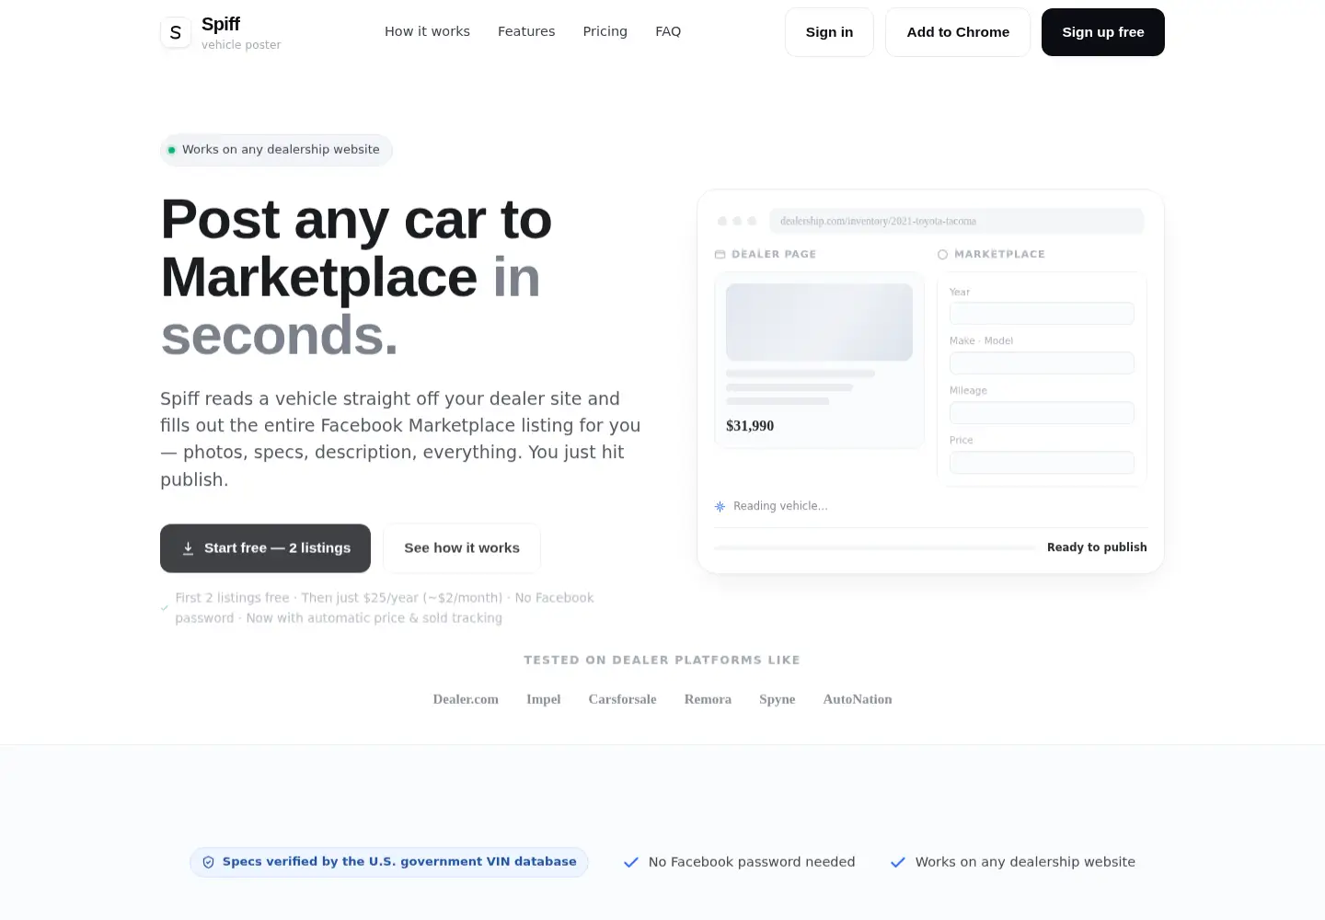Click the Add to Chrome button

[x=958, y=32]
